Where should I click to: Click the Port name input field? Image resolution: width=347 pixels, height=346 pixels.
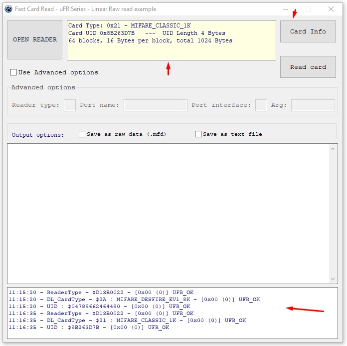[x=156, y=105]
